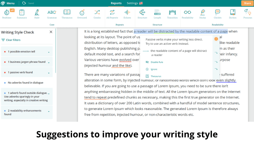254x149 pixels.
Task: Expand '1 adverb found outside dialogue' item
Action: pyautogui.click(x=27, y=97)
